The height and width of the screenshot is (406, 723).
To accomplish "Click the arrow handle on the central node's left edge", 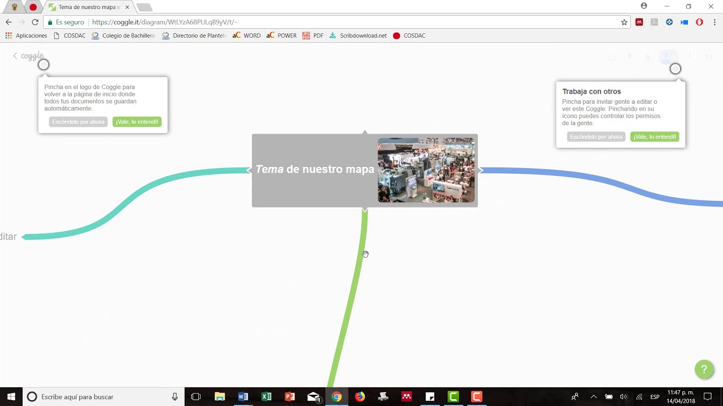I will [249, 170].
